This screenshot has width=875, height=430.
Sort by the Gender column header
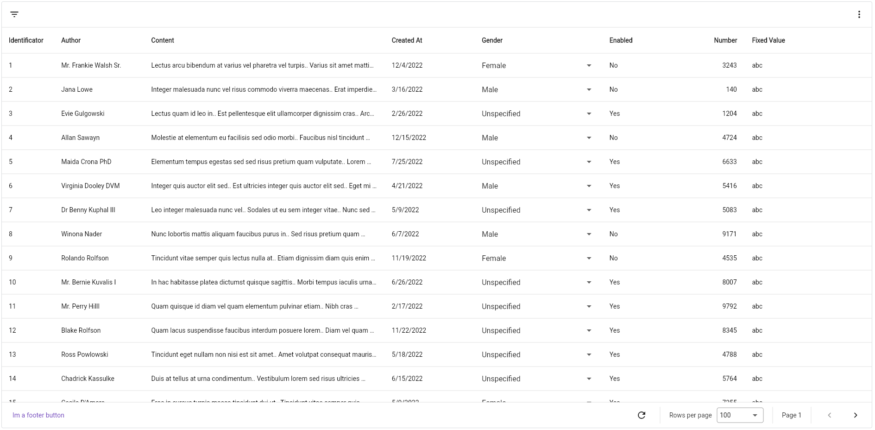point(492,40)
